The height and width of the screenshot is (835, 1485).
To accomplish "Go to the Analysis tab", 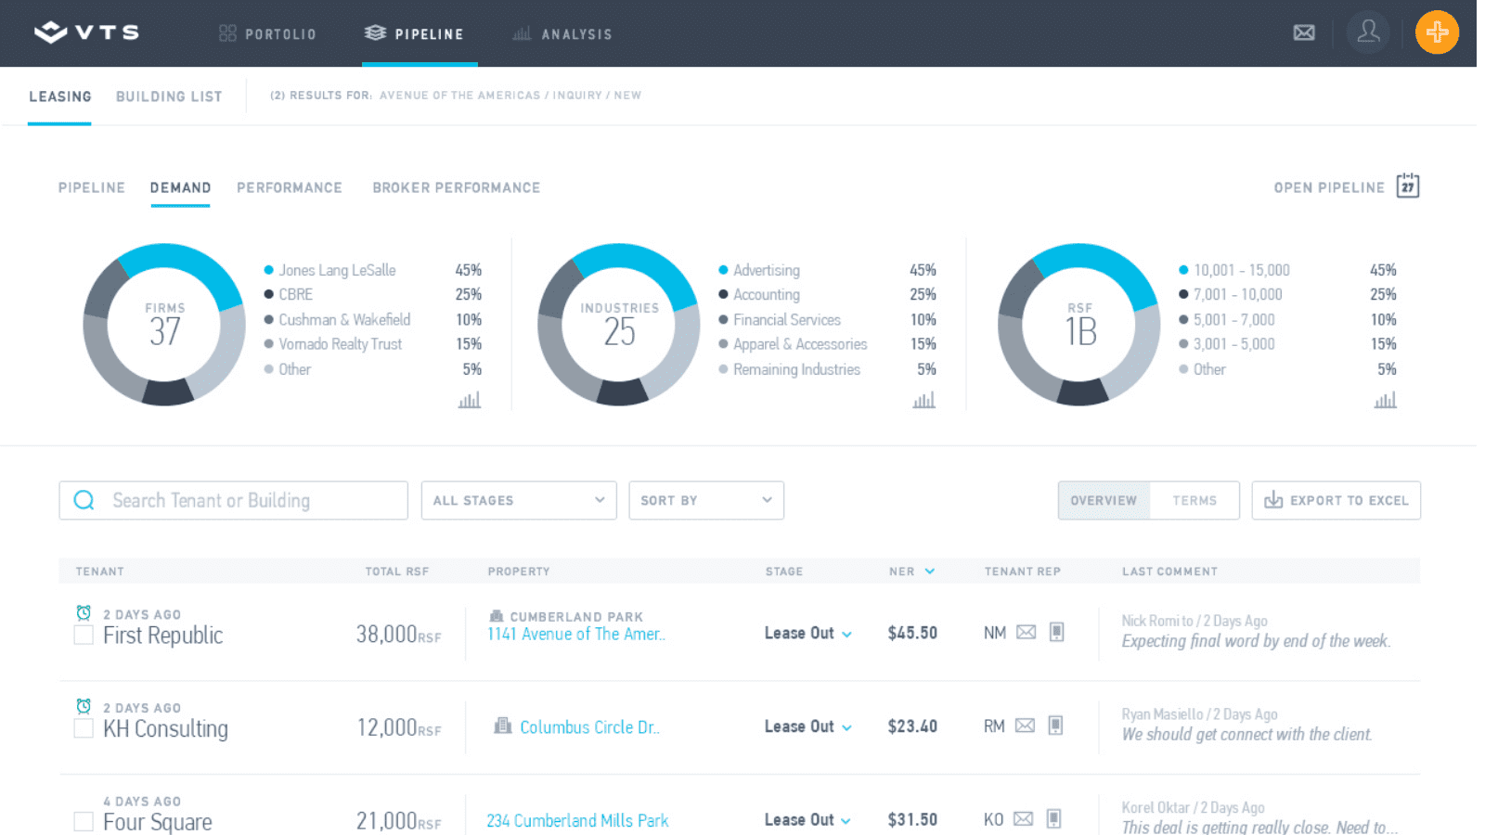I will pyautogui.click(x=562, y=33).
